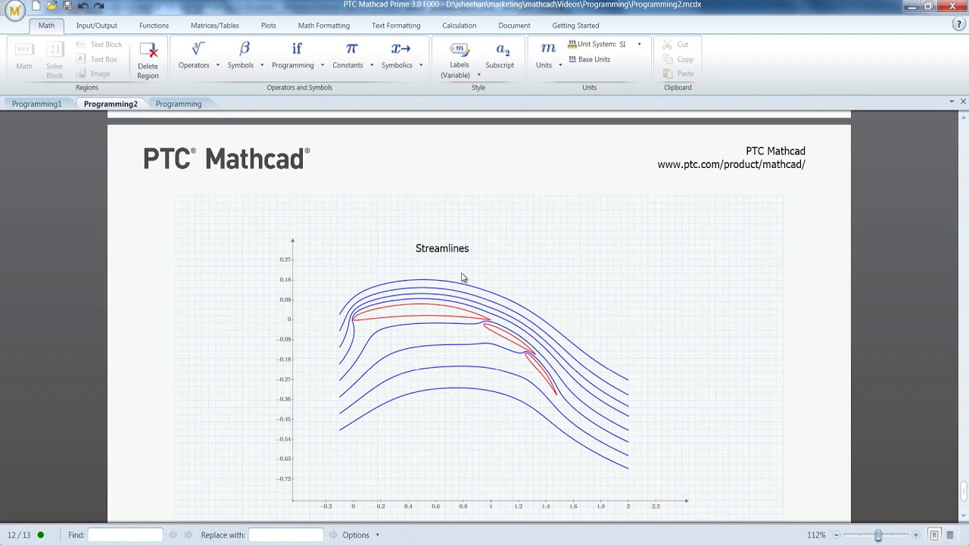Click the zoom out minus icon
Screen dimensions: 969x545
[x=837, y=535]
